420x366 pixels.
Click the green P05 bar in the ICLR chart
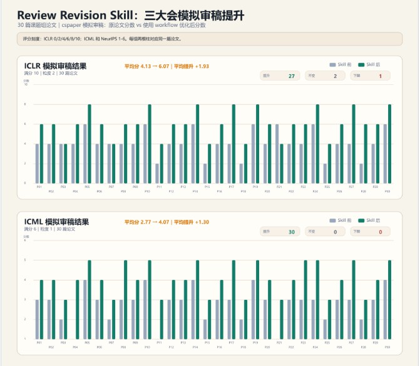(90, 144)
